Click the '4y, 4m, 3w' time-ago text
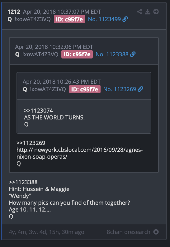The image size is (170, 247). coord(46,232)
